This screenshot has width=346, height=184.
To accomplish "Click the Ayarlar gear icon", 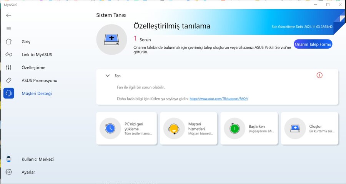I will pos(8,172).
